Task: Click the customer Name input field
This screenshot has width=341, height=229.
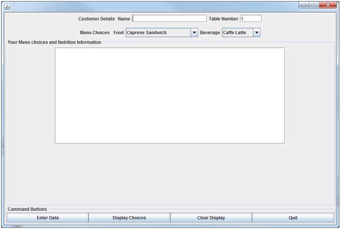Action: tap(169, 19)
